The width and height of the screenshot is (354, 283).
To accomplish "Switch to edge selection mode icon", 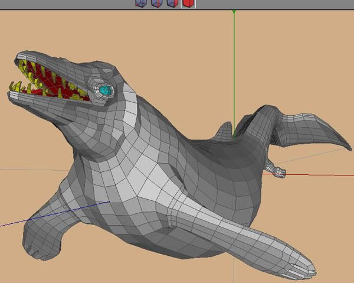I will (x=156, y=4).
